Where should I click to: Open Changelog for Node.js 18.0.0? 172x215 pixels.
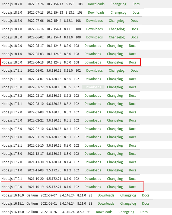[x=115, y=62]
